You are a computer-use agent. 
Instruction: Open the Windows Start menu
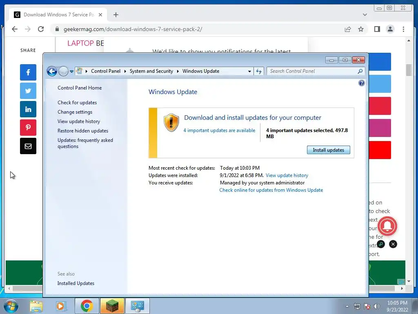coord(11,306)
